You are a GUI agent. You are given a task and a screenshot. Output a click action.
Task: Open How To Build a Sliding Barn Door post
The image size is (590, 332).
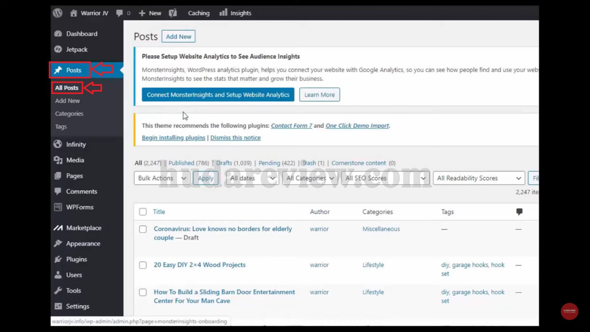pos(225,296)
